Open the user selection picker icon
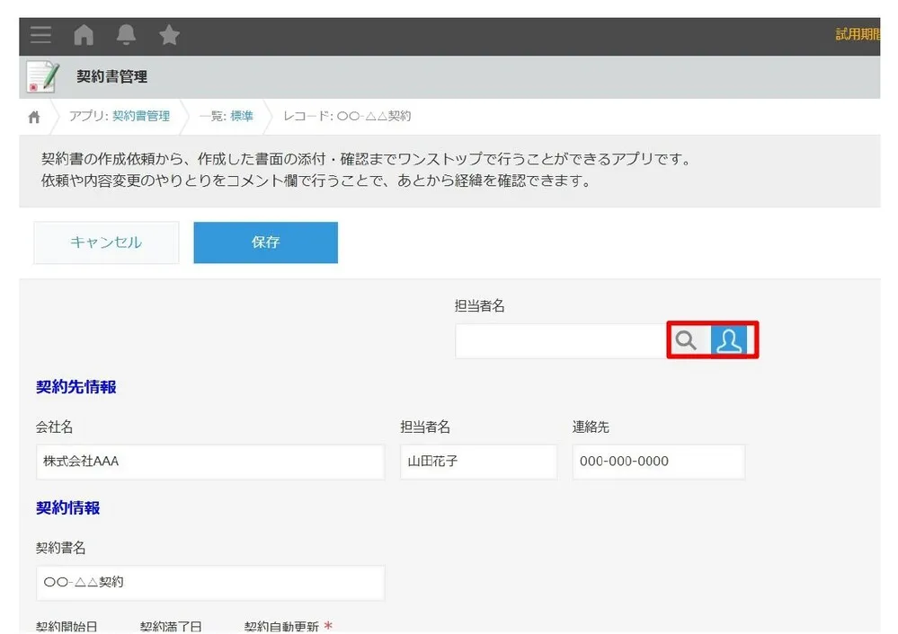The width and height of the screenshot is (898, 634). tap(729, 340)
